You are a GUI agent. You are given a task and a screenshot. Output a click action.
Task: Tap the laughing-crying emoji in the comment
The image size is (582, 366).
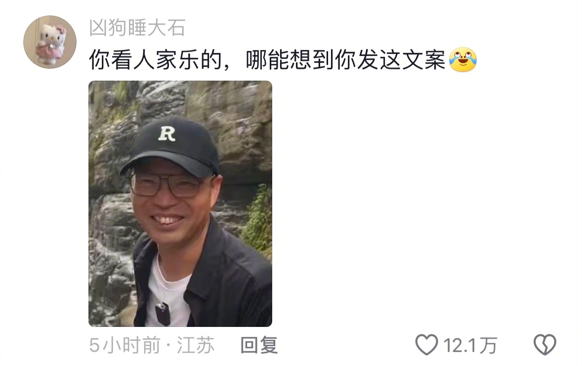point(463,59)
